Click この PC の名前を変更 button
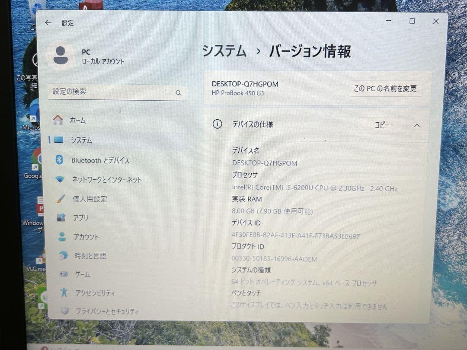The width and height of the screenshot is (467, 350). [x=385, y=89]
